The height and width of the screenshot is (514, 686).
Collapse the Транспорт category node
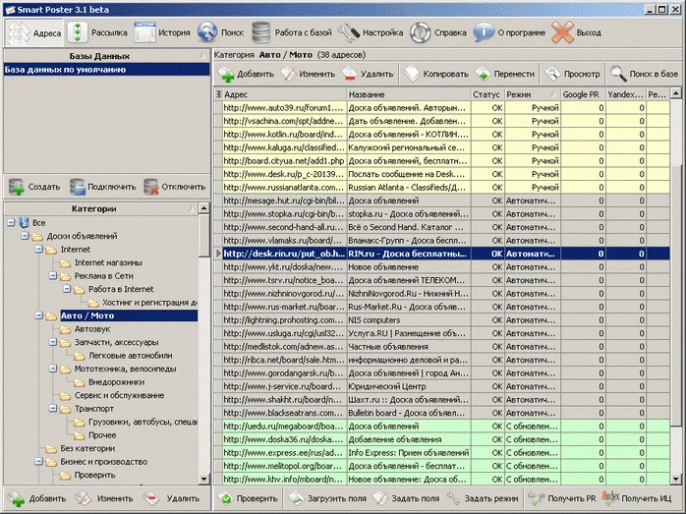[53, 409]
